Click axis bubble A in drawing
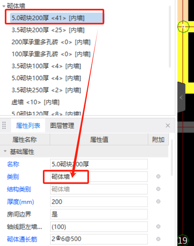Viewport: 194px width, 246px height. click(183, 27)
